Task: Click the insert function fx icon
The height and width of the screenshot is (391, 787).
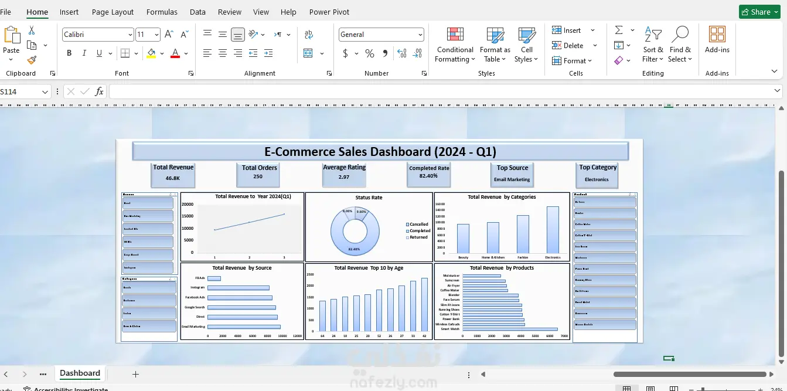Action: pos(99,91)
